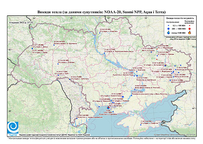
Task: Click the blue marker in Crimea
Action: [x=141, y=125]
